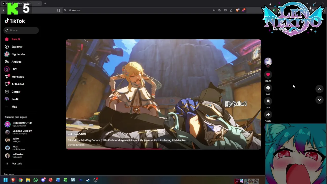Click the muted-reader icon in address bar
This screenshot has width=327, height=184.
pos(214,10)
